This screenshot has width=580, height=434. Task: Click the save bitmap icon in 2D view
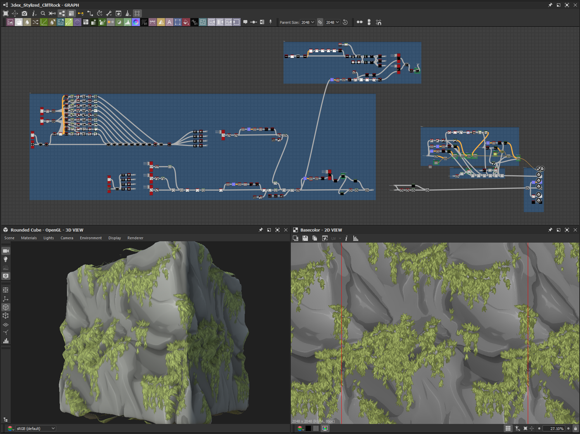(x=305, y=238)
